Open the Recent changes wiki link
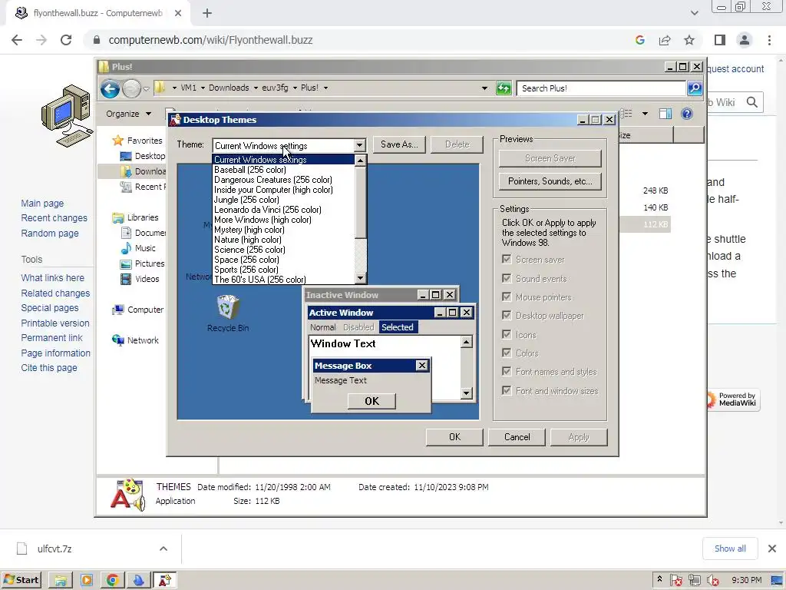786x590 pixels. (x=54, y=217)
